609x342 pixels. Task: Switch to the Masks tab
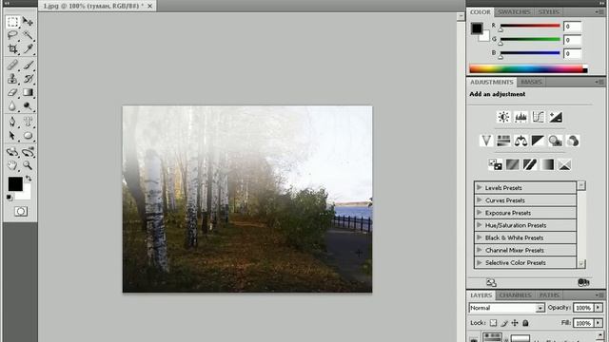531,83
